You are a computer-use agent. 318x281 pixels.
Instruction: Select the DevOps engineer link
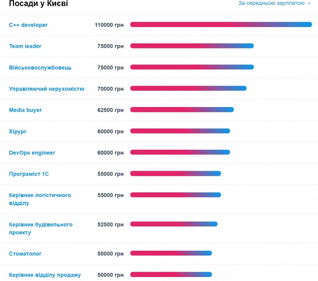click(32, 152)
